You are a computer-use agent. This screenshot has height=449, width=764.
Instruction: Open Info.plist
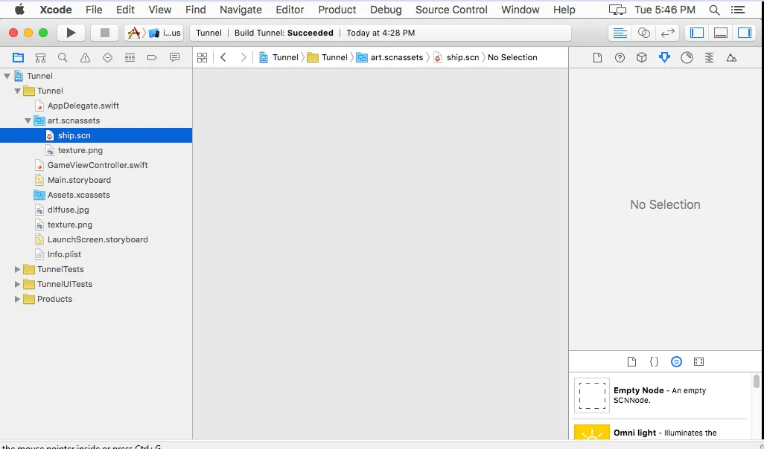pyautogui.click(x=96, y=254)
